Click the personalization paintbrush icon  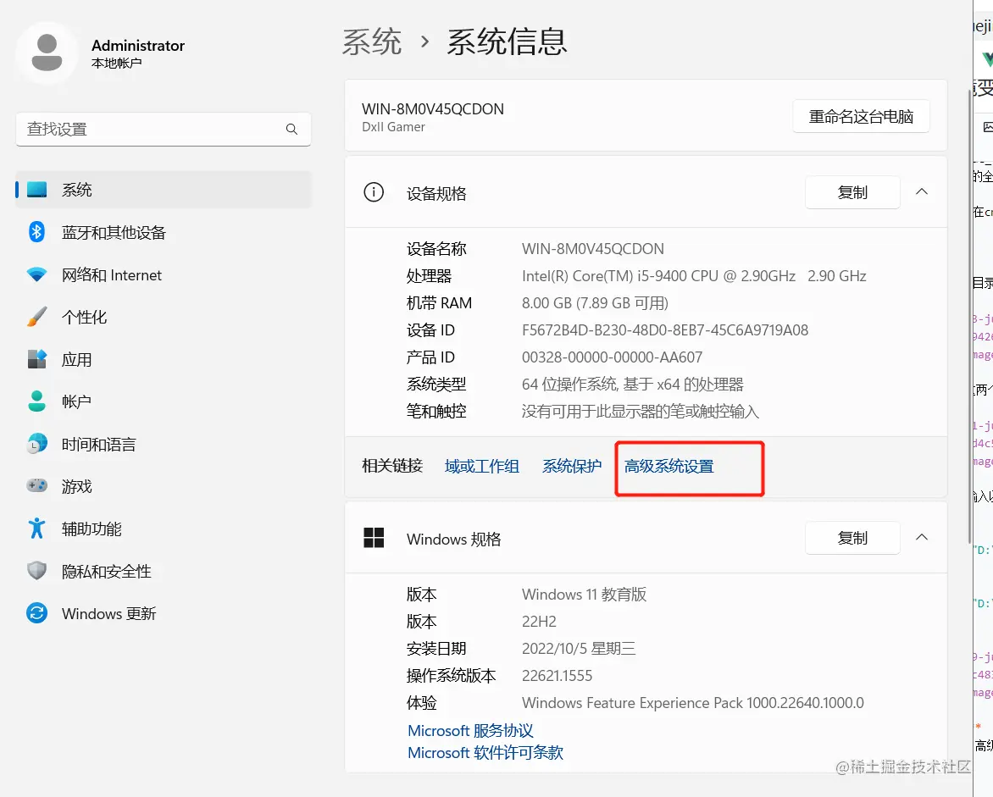click(x=36, y=317)
